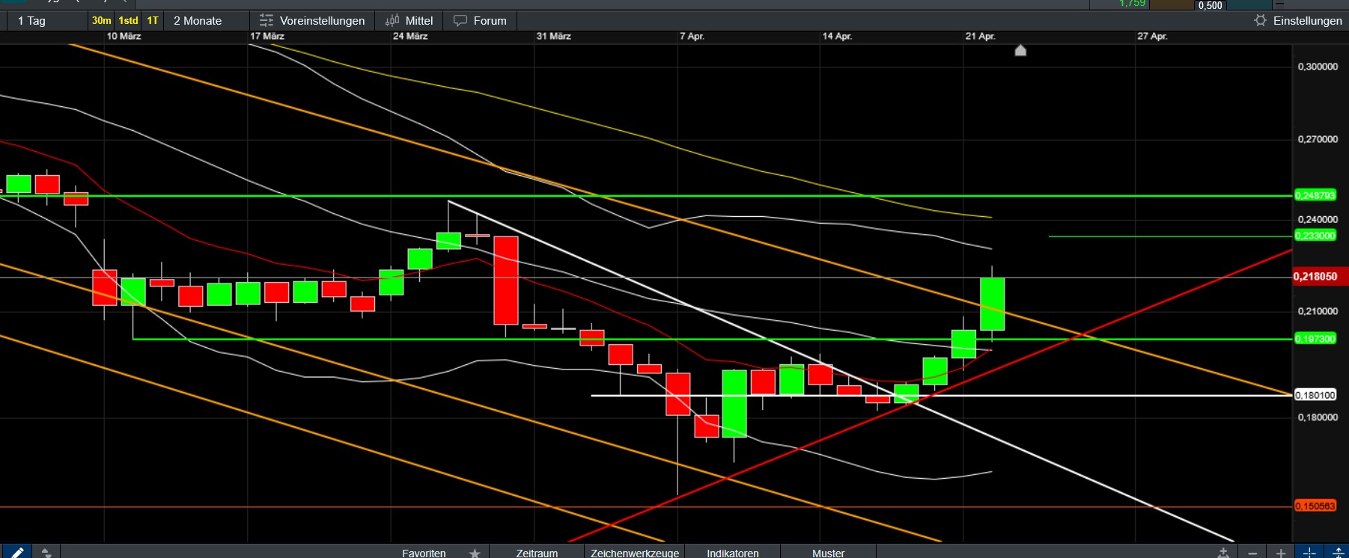The width and height of the screenshot is (1349, 558).
Task: Click the 24 März date label
Action: 410,36
